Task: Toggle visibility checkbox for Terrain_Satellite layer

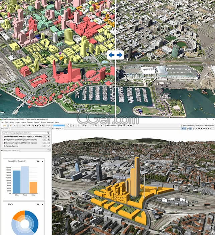Action: [x=49, y=146]
